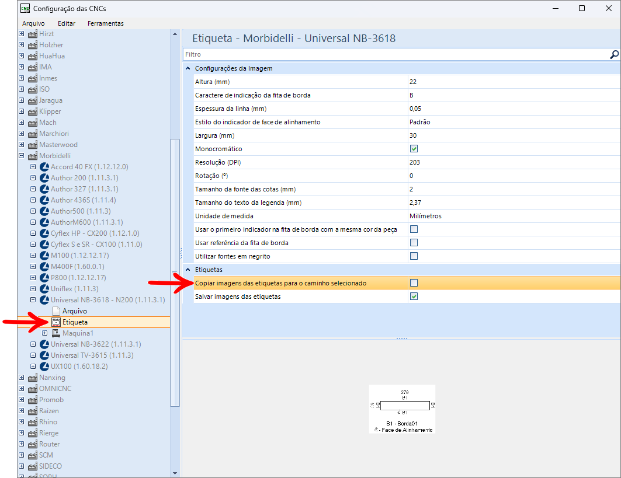Viewport: 621px width, 478px height.
Task: Open Unidade de medida value Milímetros
Action: [x=514, y=216]
